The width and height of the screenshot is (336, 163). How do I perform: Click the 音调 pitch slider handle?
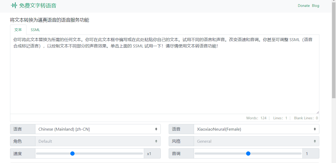(248, 154)
